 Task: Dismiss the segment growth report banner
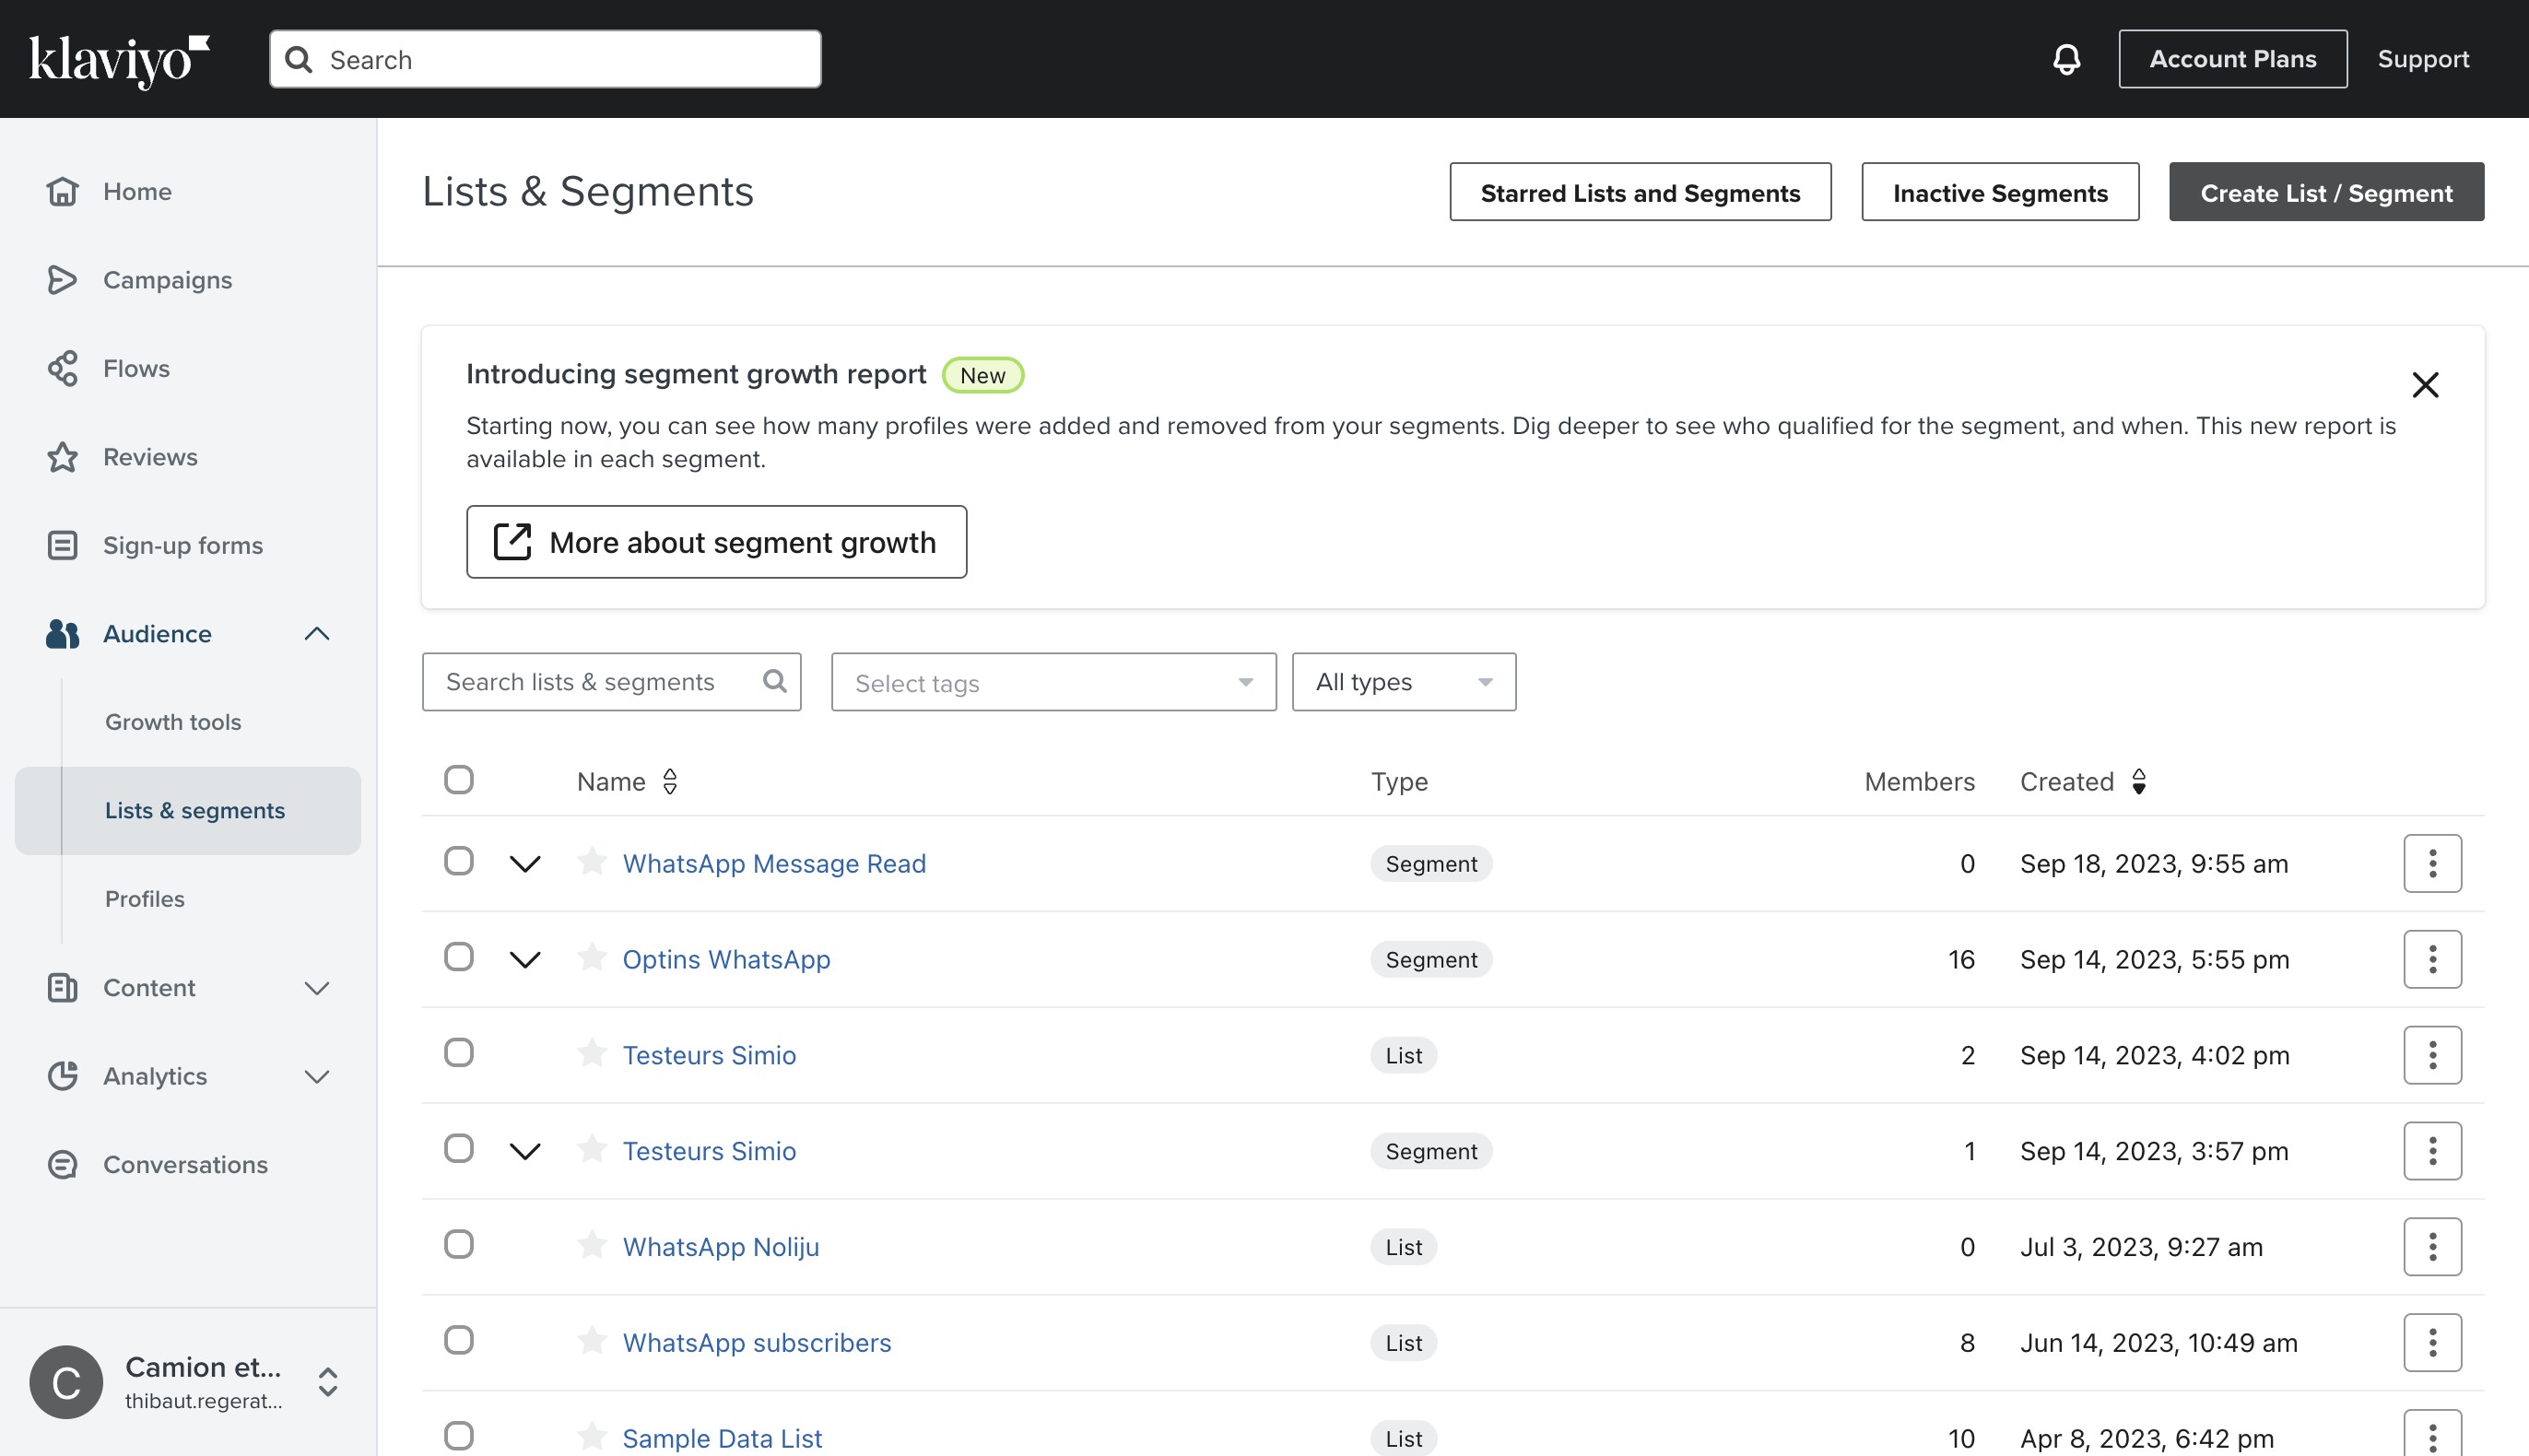click(2425, 385)
